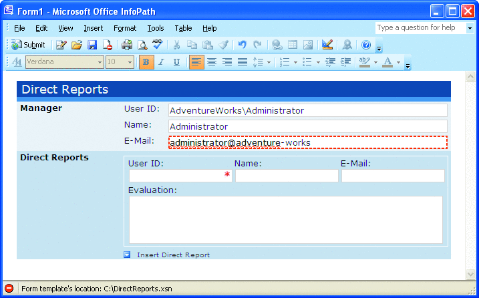Click the Font Styles AA icon
479x298 pixels.
click(17, 62)
